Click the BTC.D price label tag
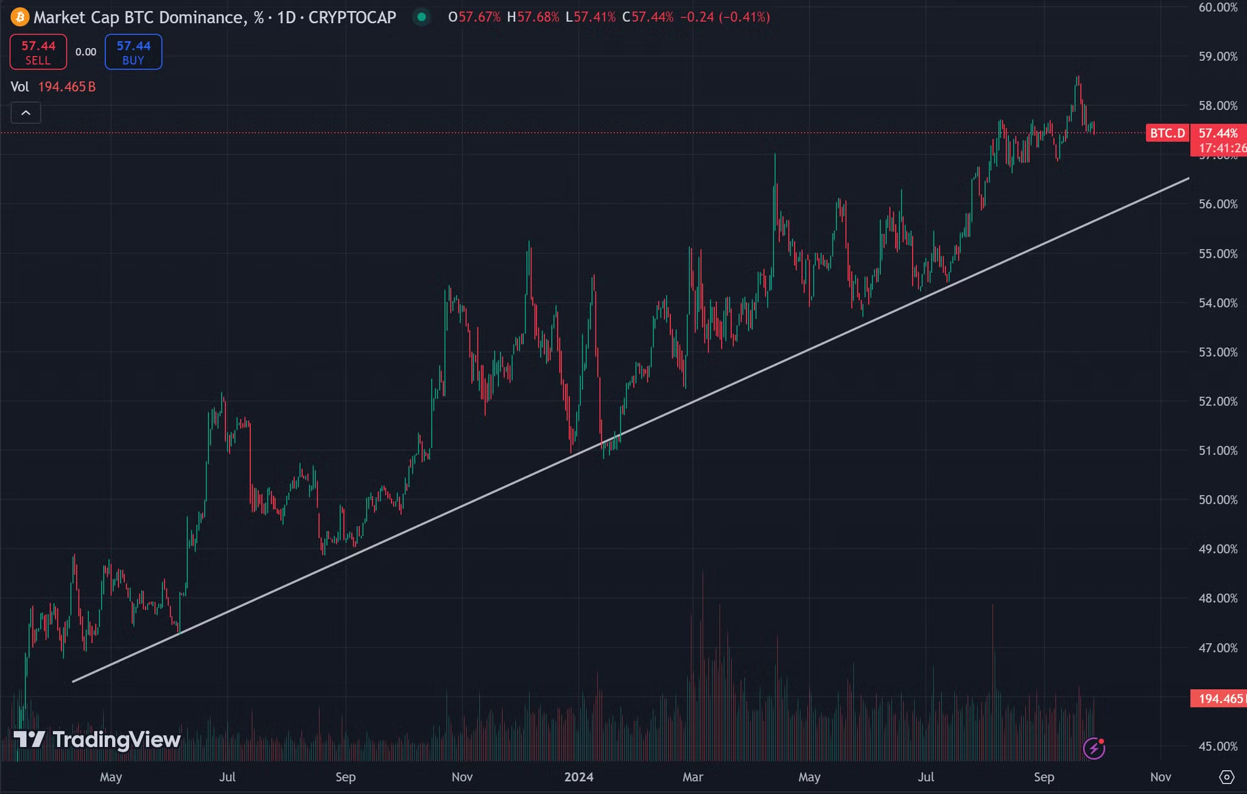Viewport: 1247px width, 794px height. pyautogui.click(x=1167, y=133)
